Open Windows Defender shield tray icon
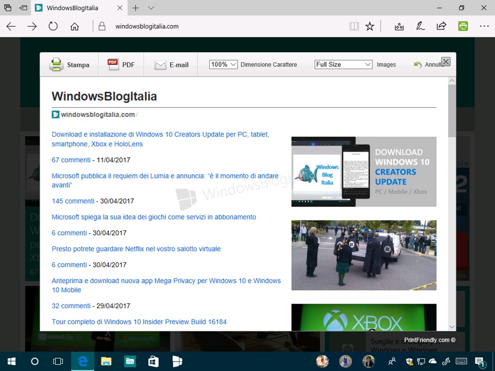This screenshot has width=495, height=371. click(x=409, y=362)
